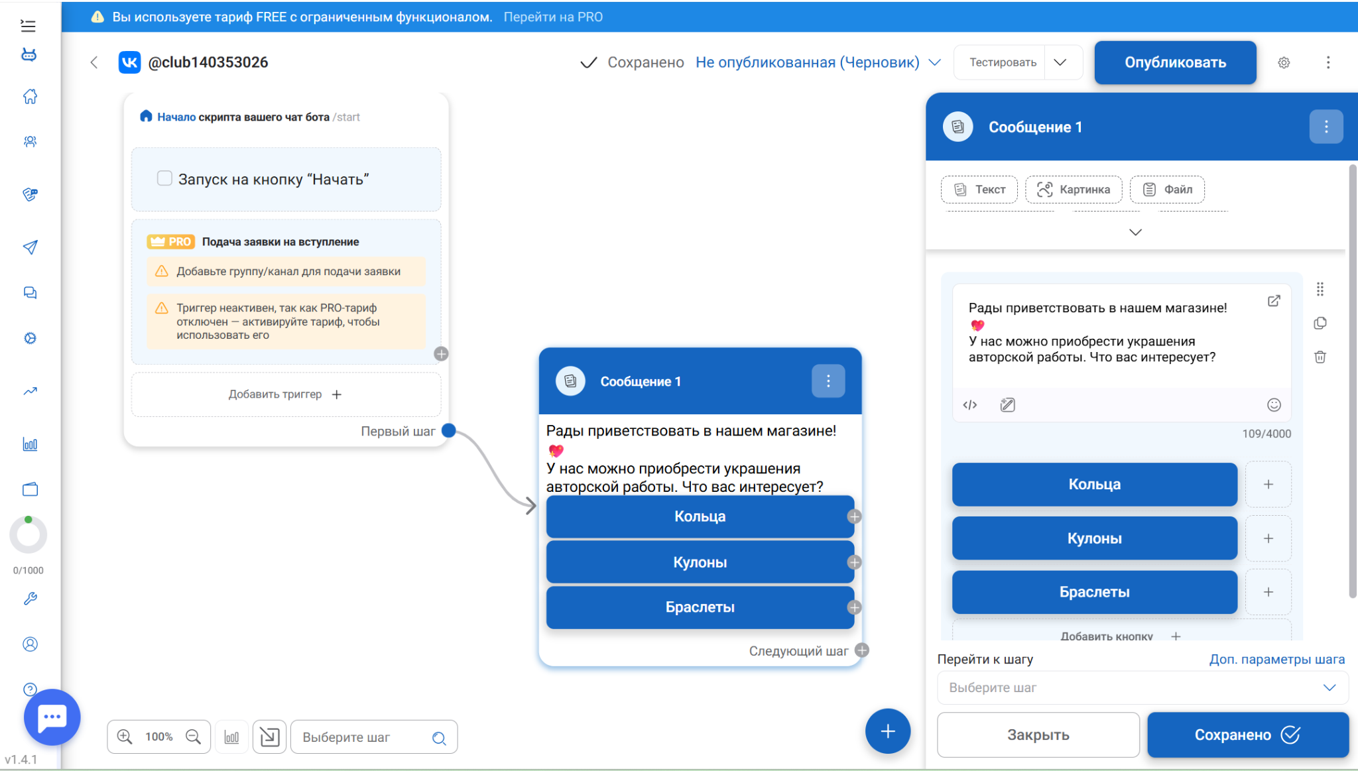Select the Картинка content tab
The image size is (1358, 771).
[1073, 190]
